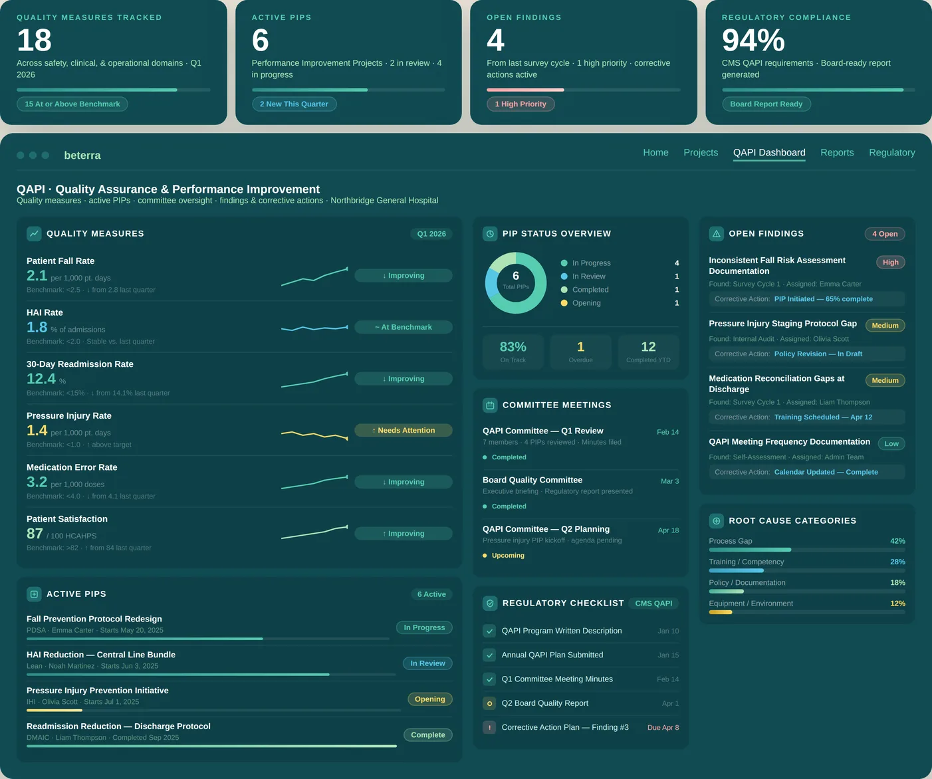The height and width of the screenshot is (779, 932).
Task: Expand the 4 Open findings filter
Action: point(884,233)
